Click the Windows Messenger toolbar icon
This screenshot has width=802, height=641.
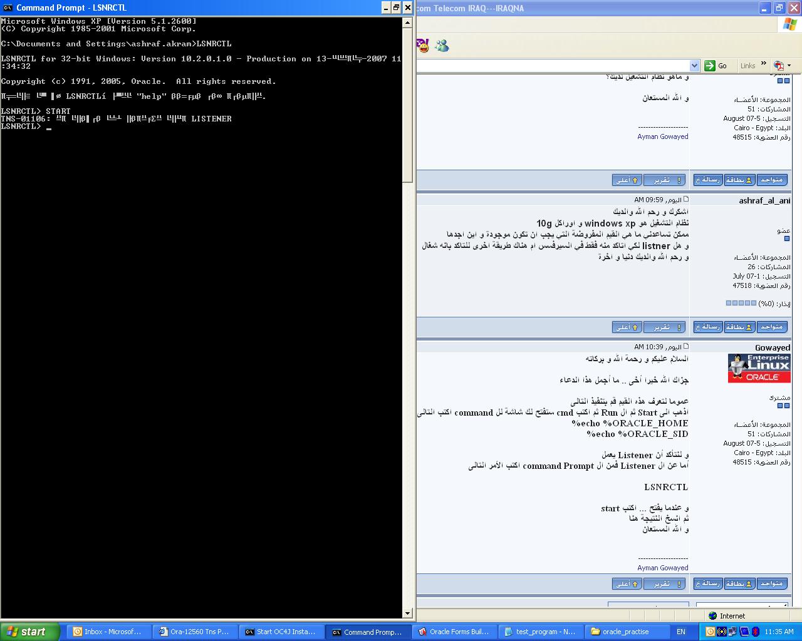[x=442, y=46]
